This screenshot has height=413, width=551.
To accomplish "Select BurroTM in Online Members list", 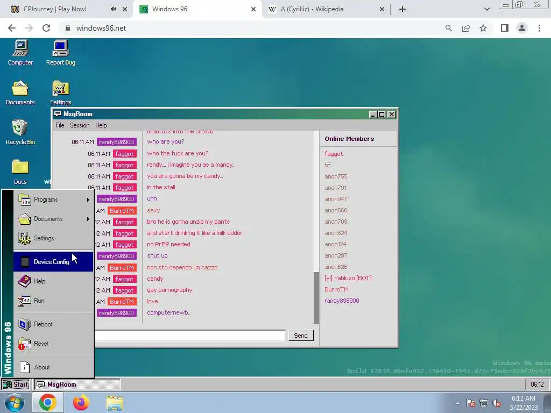I will coord(337,289).
